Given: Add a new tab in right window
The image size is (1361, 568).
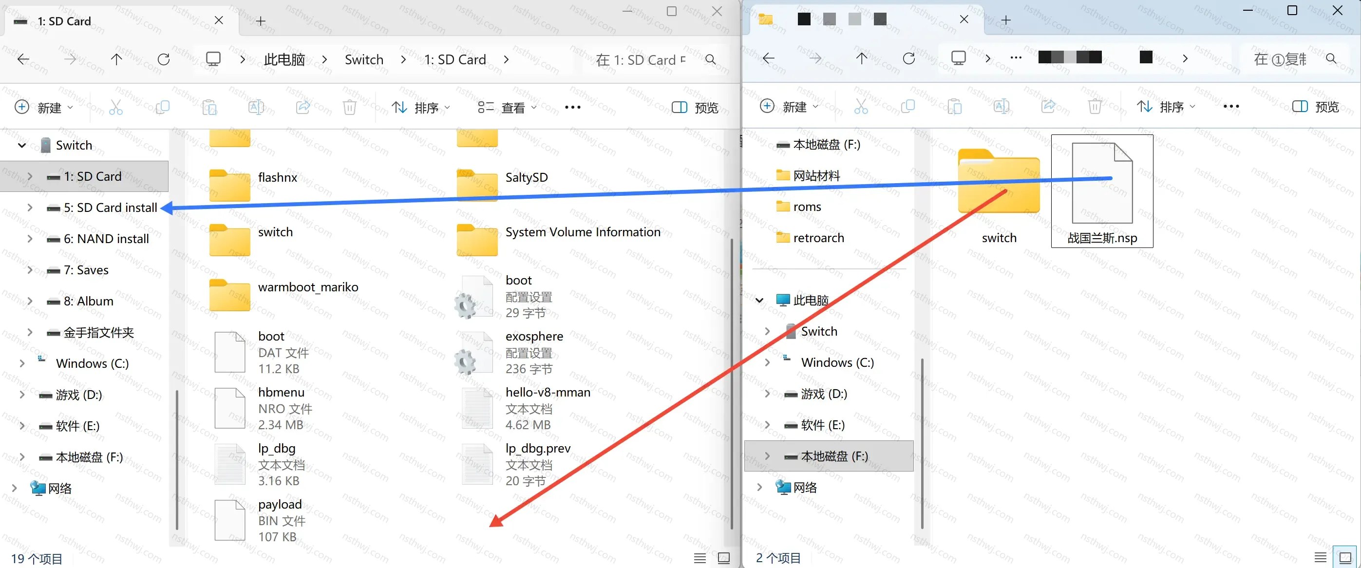Looking at the screenshot, I should [1006, 20].
